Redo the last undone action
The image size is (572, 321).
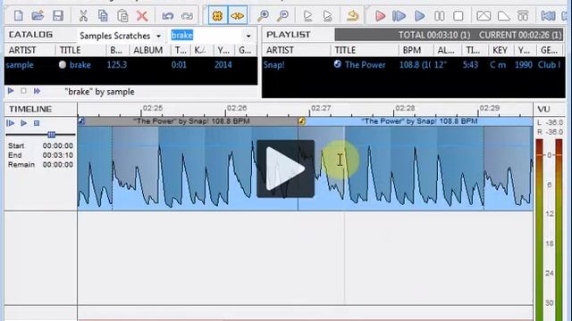point(187,16)
